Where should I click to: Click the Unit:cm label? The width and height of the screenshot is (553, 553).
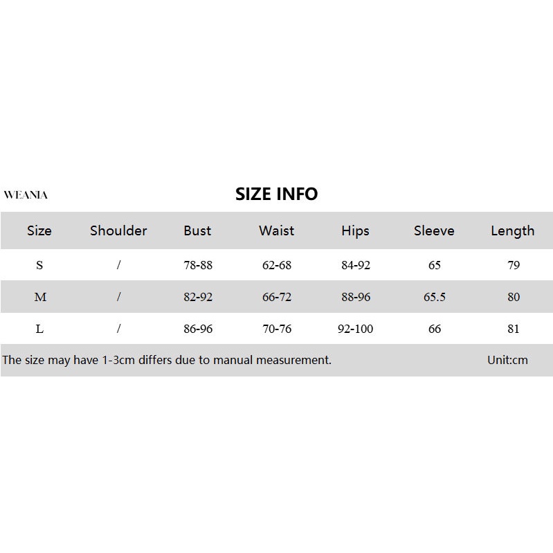coord(507,360)
